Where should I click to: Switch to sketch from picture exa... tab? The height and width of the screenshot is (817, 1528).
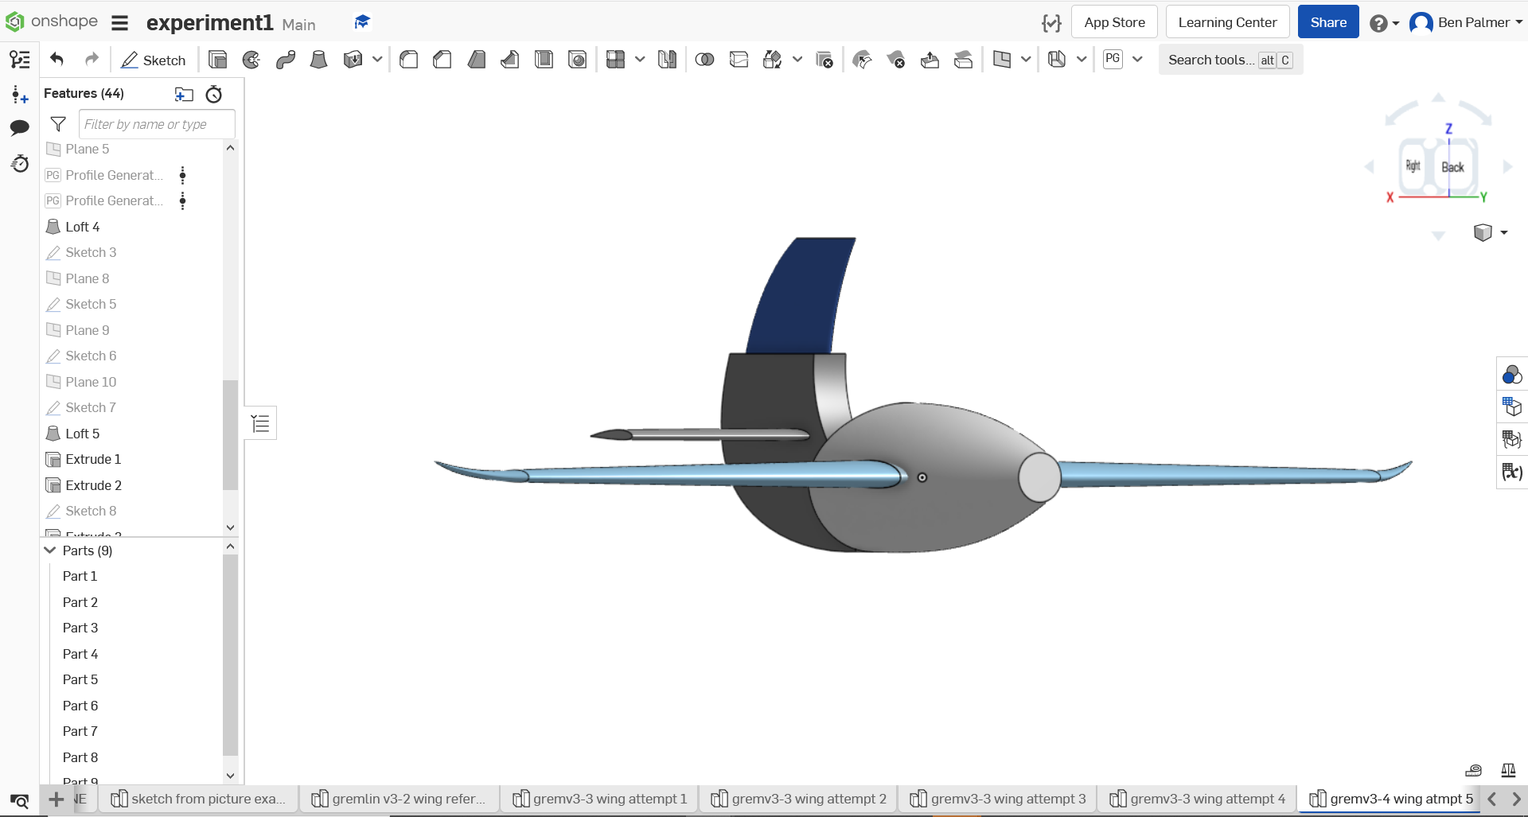[x=199, y=799]
